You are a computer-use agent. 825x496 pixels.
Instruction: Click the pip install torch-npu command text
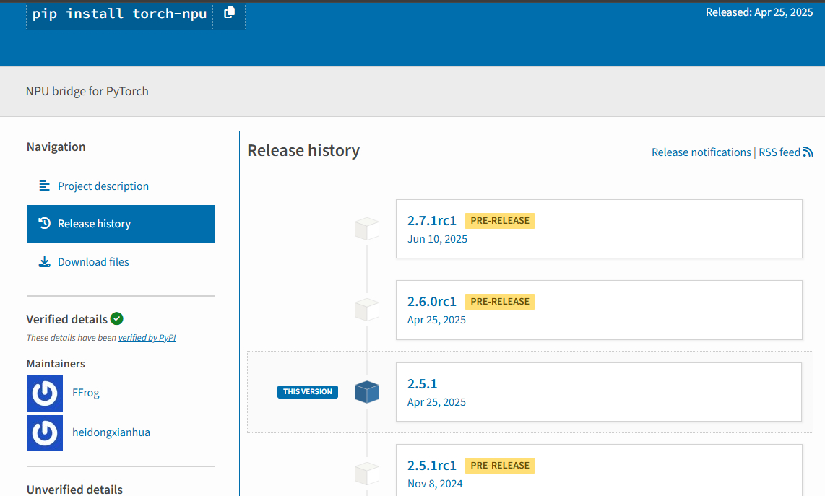coord(119,14)
